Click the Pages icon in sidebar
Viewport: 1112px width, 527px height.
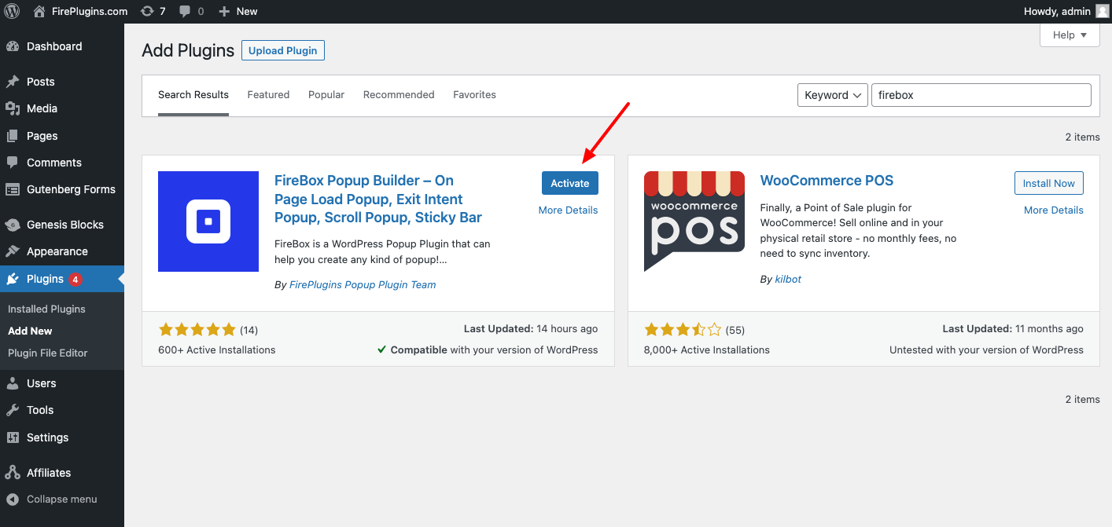13,136
